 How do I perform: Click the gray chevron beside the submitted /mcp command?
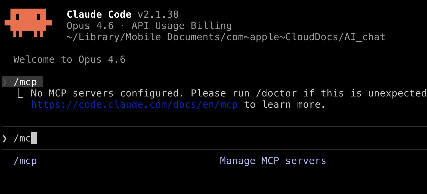click(x=5, y=82)
